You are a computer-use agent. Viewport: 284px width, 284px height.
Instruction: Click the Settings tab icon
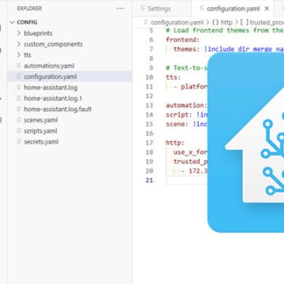143,9
